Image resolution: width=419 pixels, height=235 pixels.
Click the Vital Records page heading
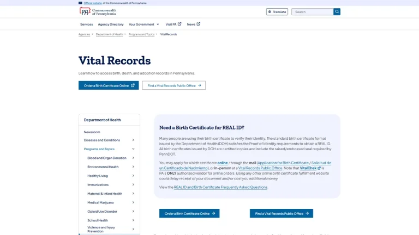115,60
